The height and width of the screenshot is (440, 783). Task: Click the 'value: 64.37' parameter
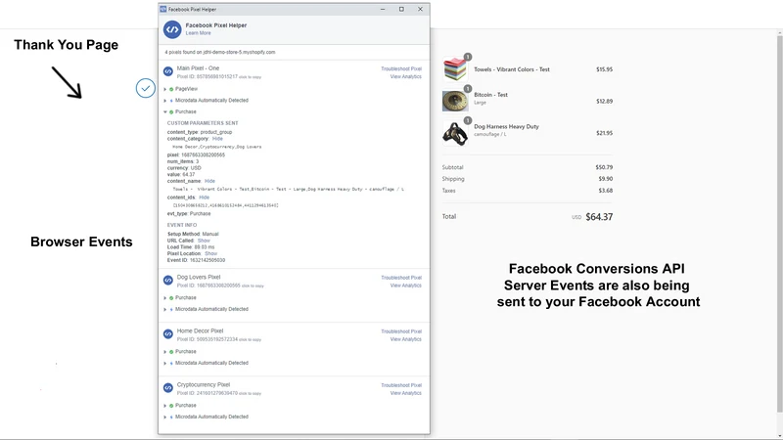(181, 175)
